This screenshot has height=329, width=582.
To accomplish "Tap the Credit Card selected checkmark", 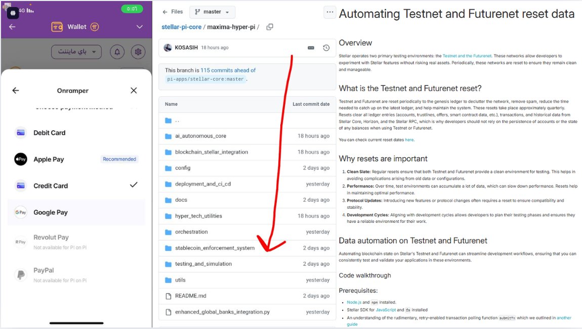I will coord(134,184).
